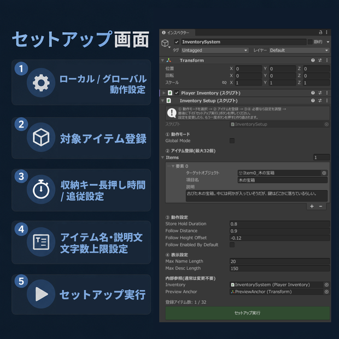Viewport: 339px width, 339px height.
Task: Click the green セットアップ実行 button
Action: 247,313
